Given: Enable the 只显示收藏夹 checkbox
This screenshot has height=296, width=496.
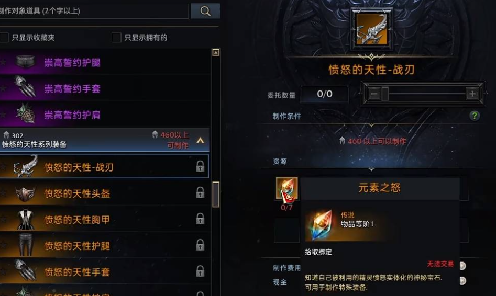Looking at the screenshot, I should point(4,38).
